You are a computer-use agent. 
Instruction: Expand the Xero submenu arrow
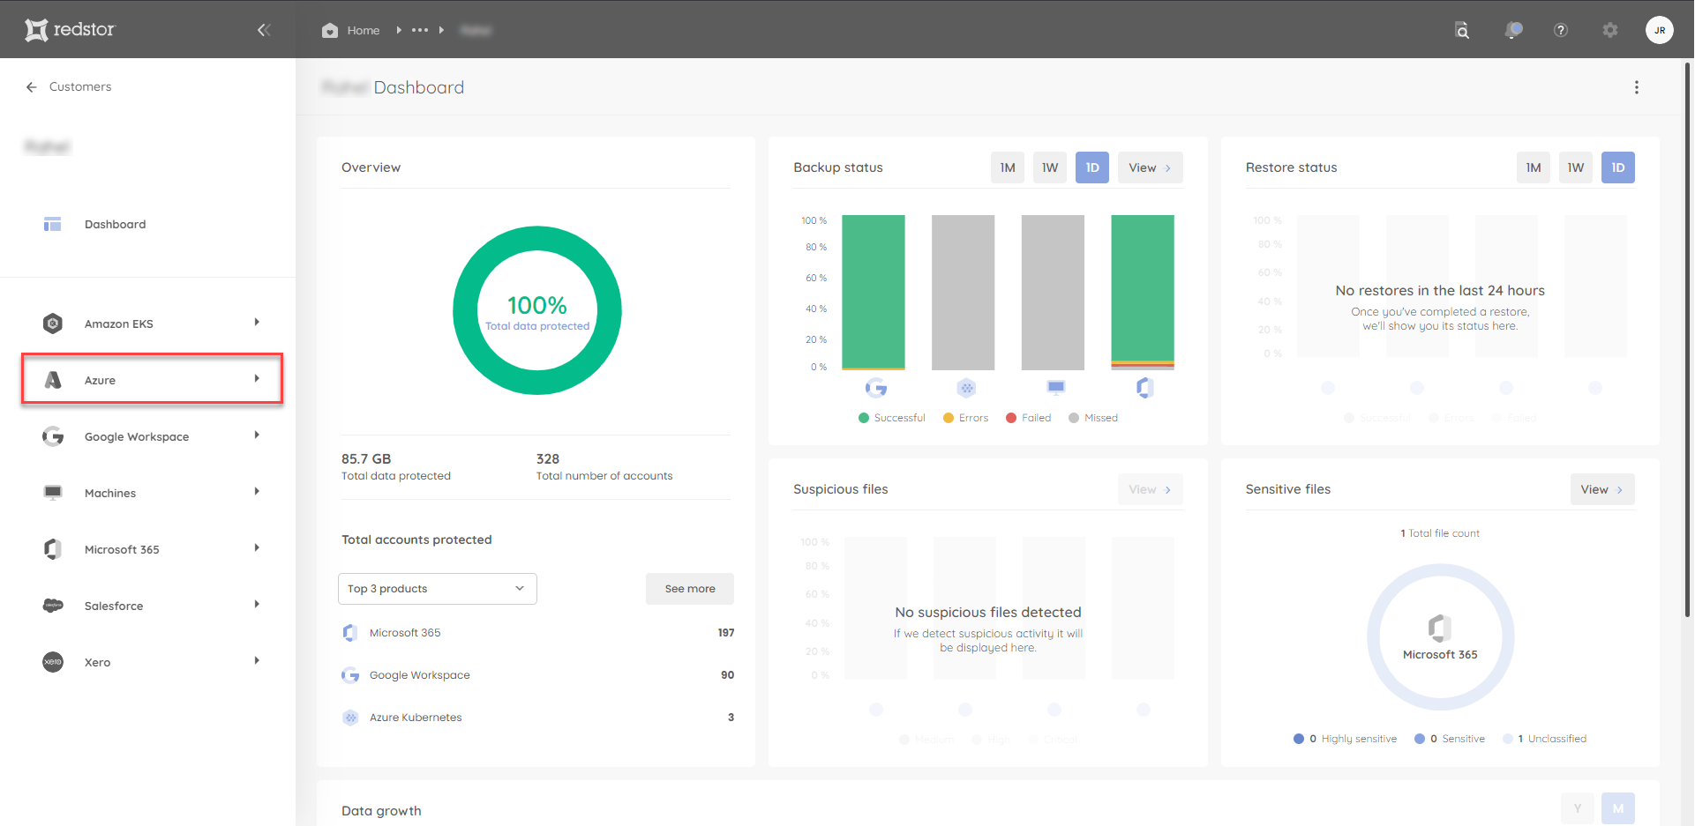click(257, 661)
